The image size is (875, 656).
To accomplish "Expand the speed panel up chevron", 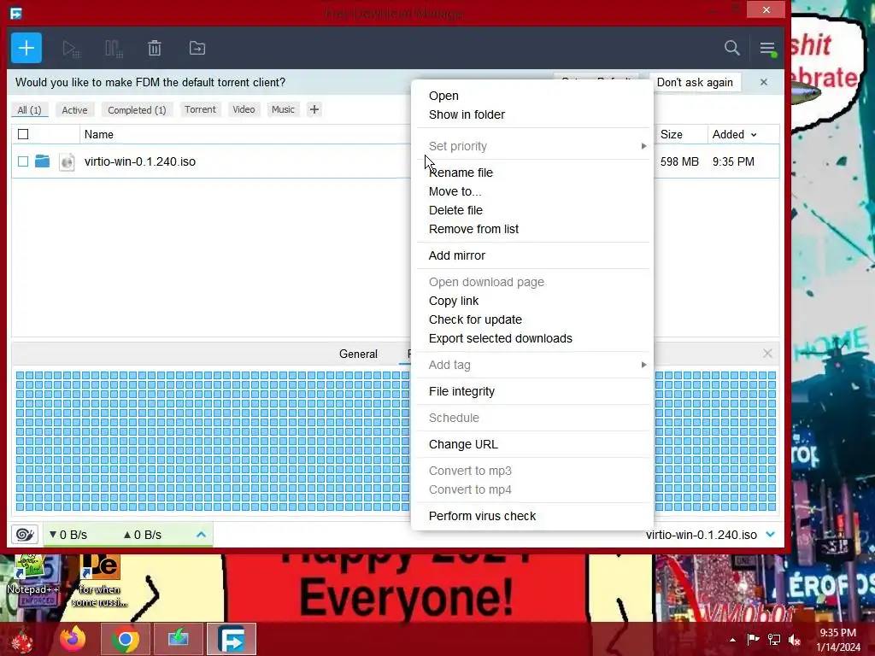I will pyautogui.click(x=202, y=535).
